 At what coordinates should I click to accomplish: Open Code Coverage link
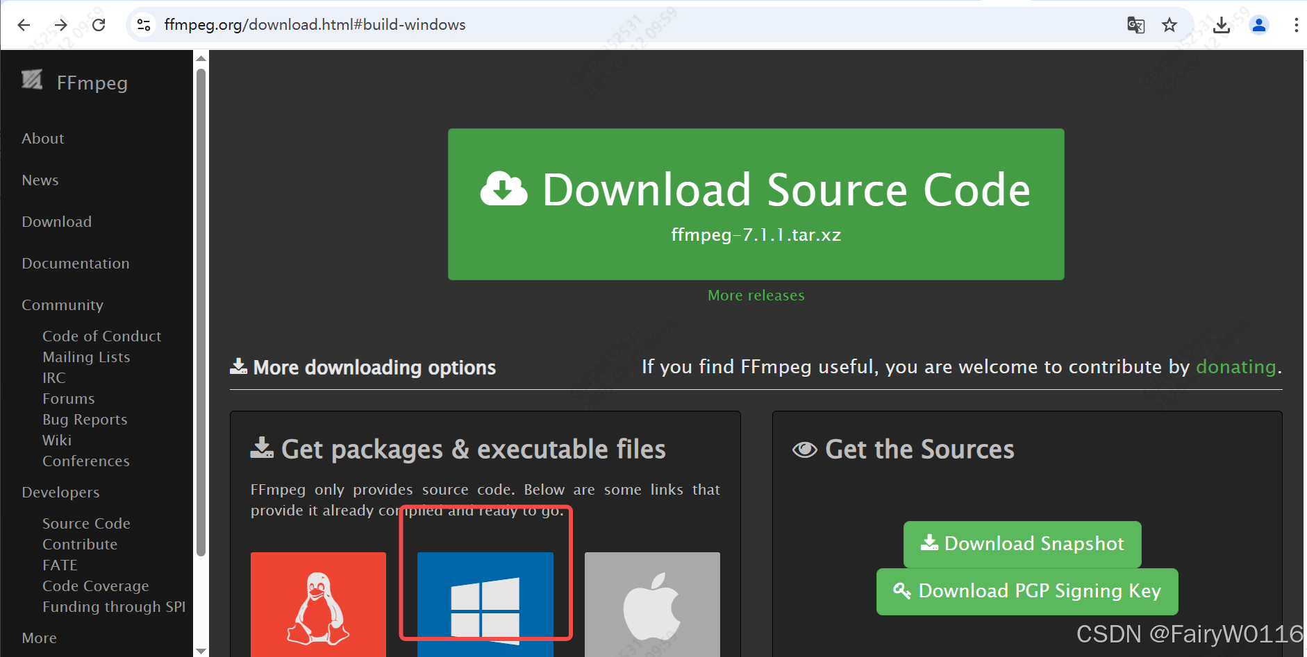[96, 586]
